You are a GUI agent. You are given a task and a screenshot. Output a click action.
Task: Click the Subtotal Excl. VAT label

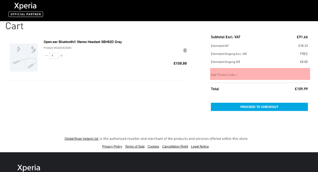coord(226,37)
